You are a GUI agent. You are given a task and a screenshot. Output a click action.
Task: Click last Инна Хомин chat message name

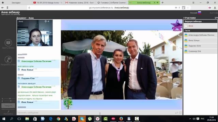pos(27,102)
